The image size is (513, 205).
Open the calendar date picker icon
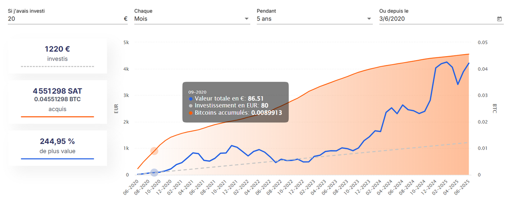(x=499, y=19)
